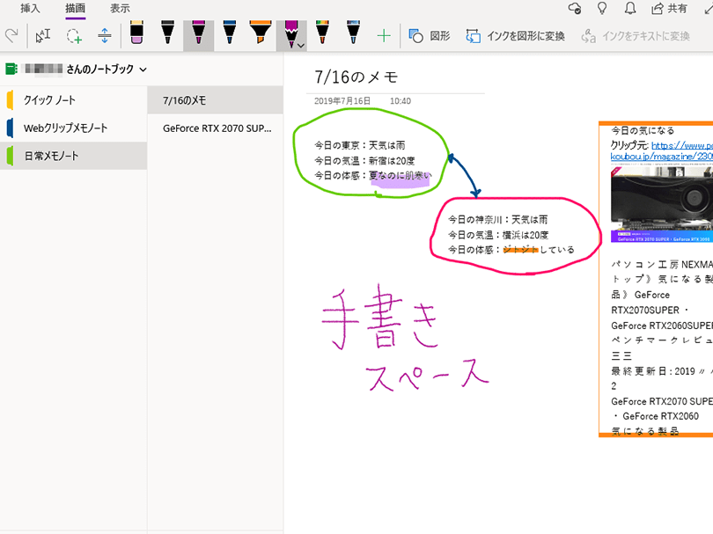Choose the blue pen

coord(229,34)
